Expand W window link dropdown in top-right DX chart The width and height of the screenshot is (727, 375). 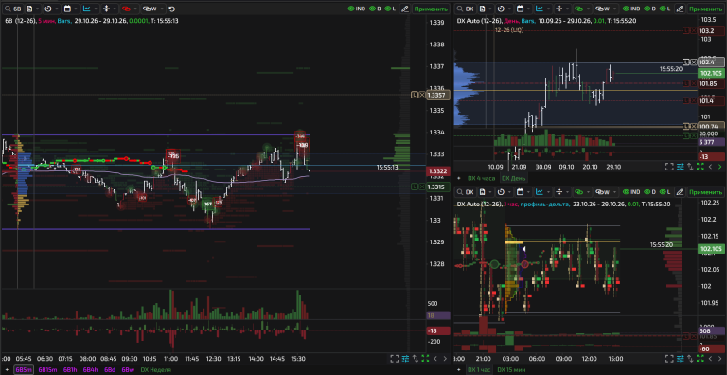pos(613,9)
